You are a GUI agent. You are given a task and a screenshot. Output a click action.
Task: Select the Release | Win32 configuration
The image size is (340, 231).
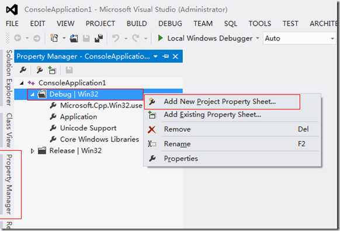tap(75, 151)
